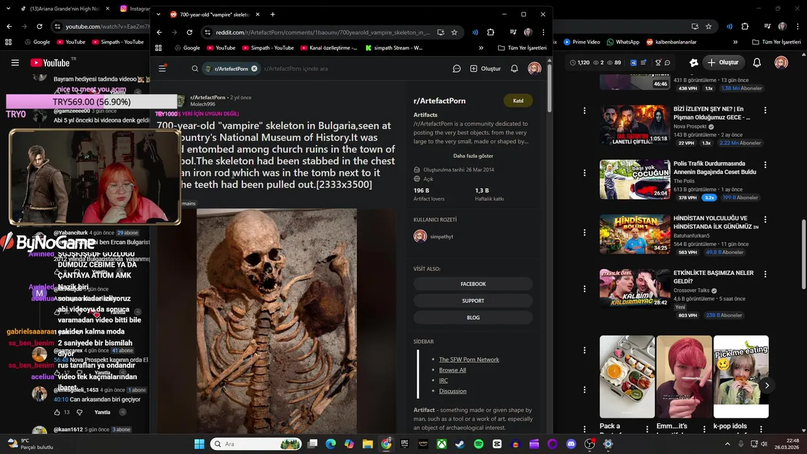Open YouTube account avatar

click(781, 62)
